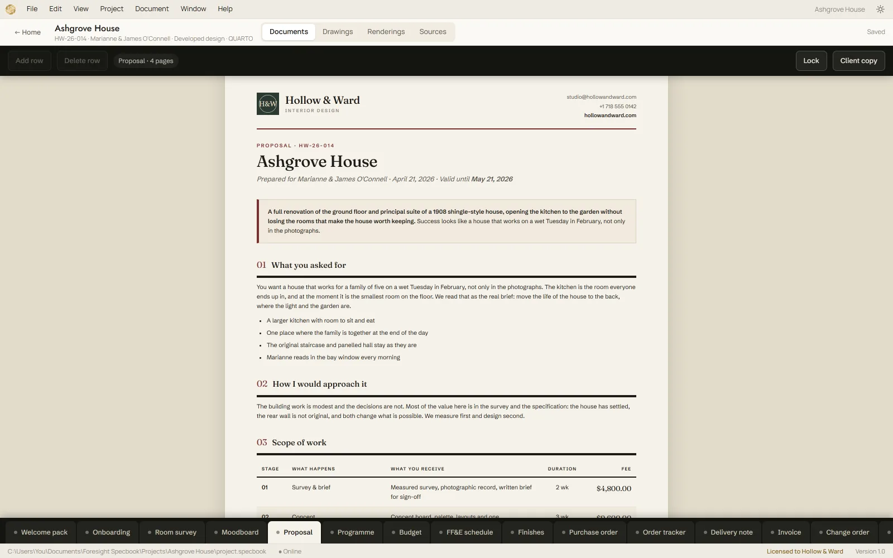The width and height of the screenshot is (893, 558).
Task: Click the project.specbook file path in status bar
Action: (137, 551)
